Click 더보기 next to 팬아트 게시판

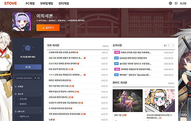click(171, 83)
